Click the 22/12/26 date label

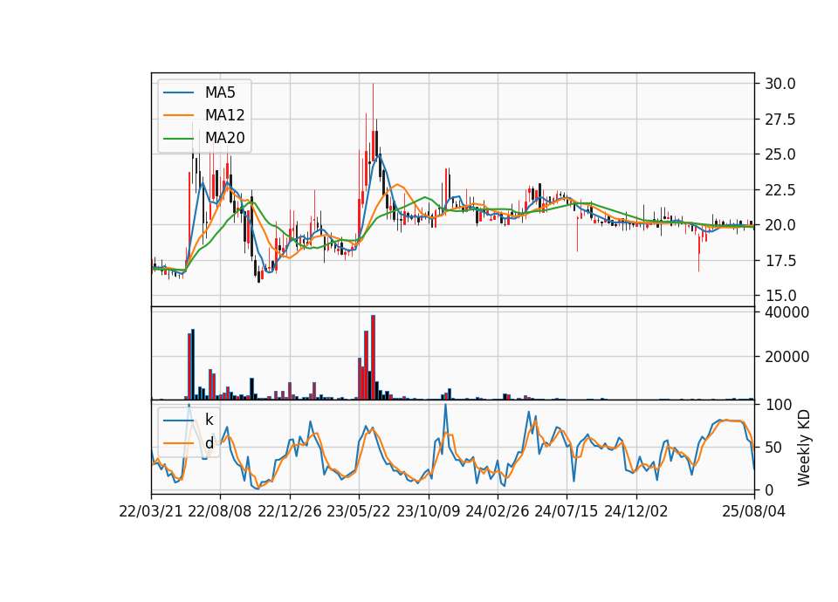click(290, 511)
